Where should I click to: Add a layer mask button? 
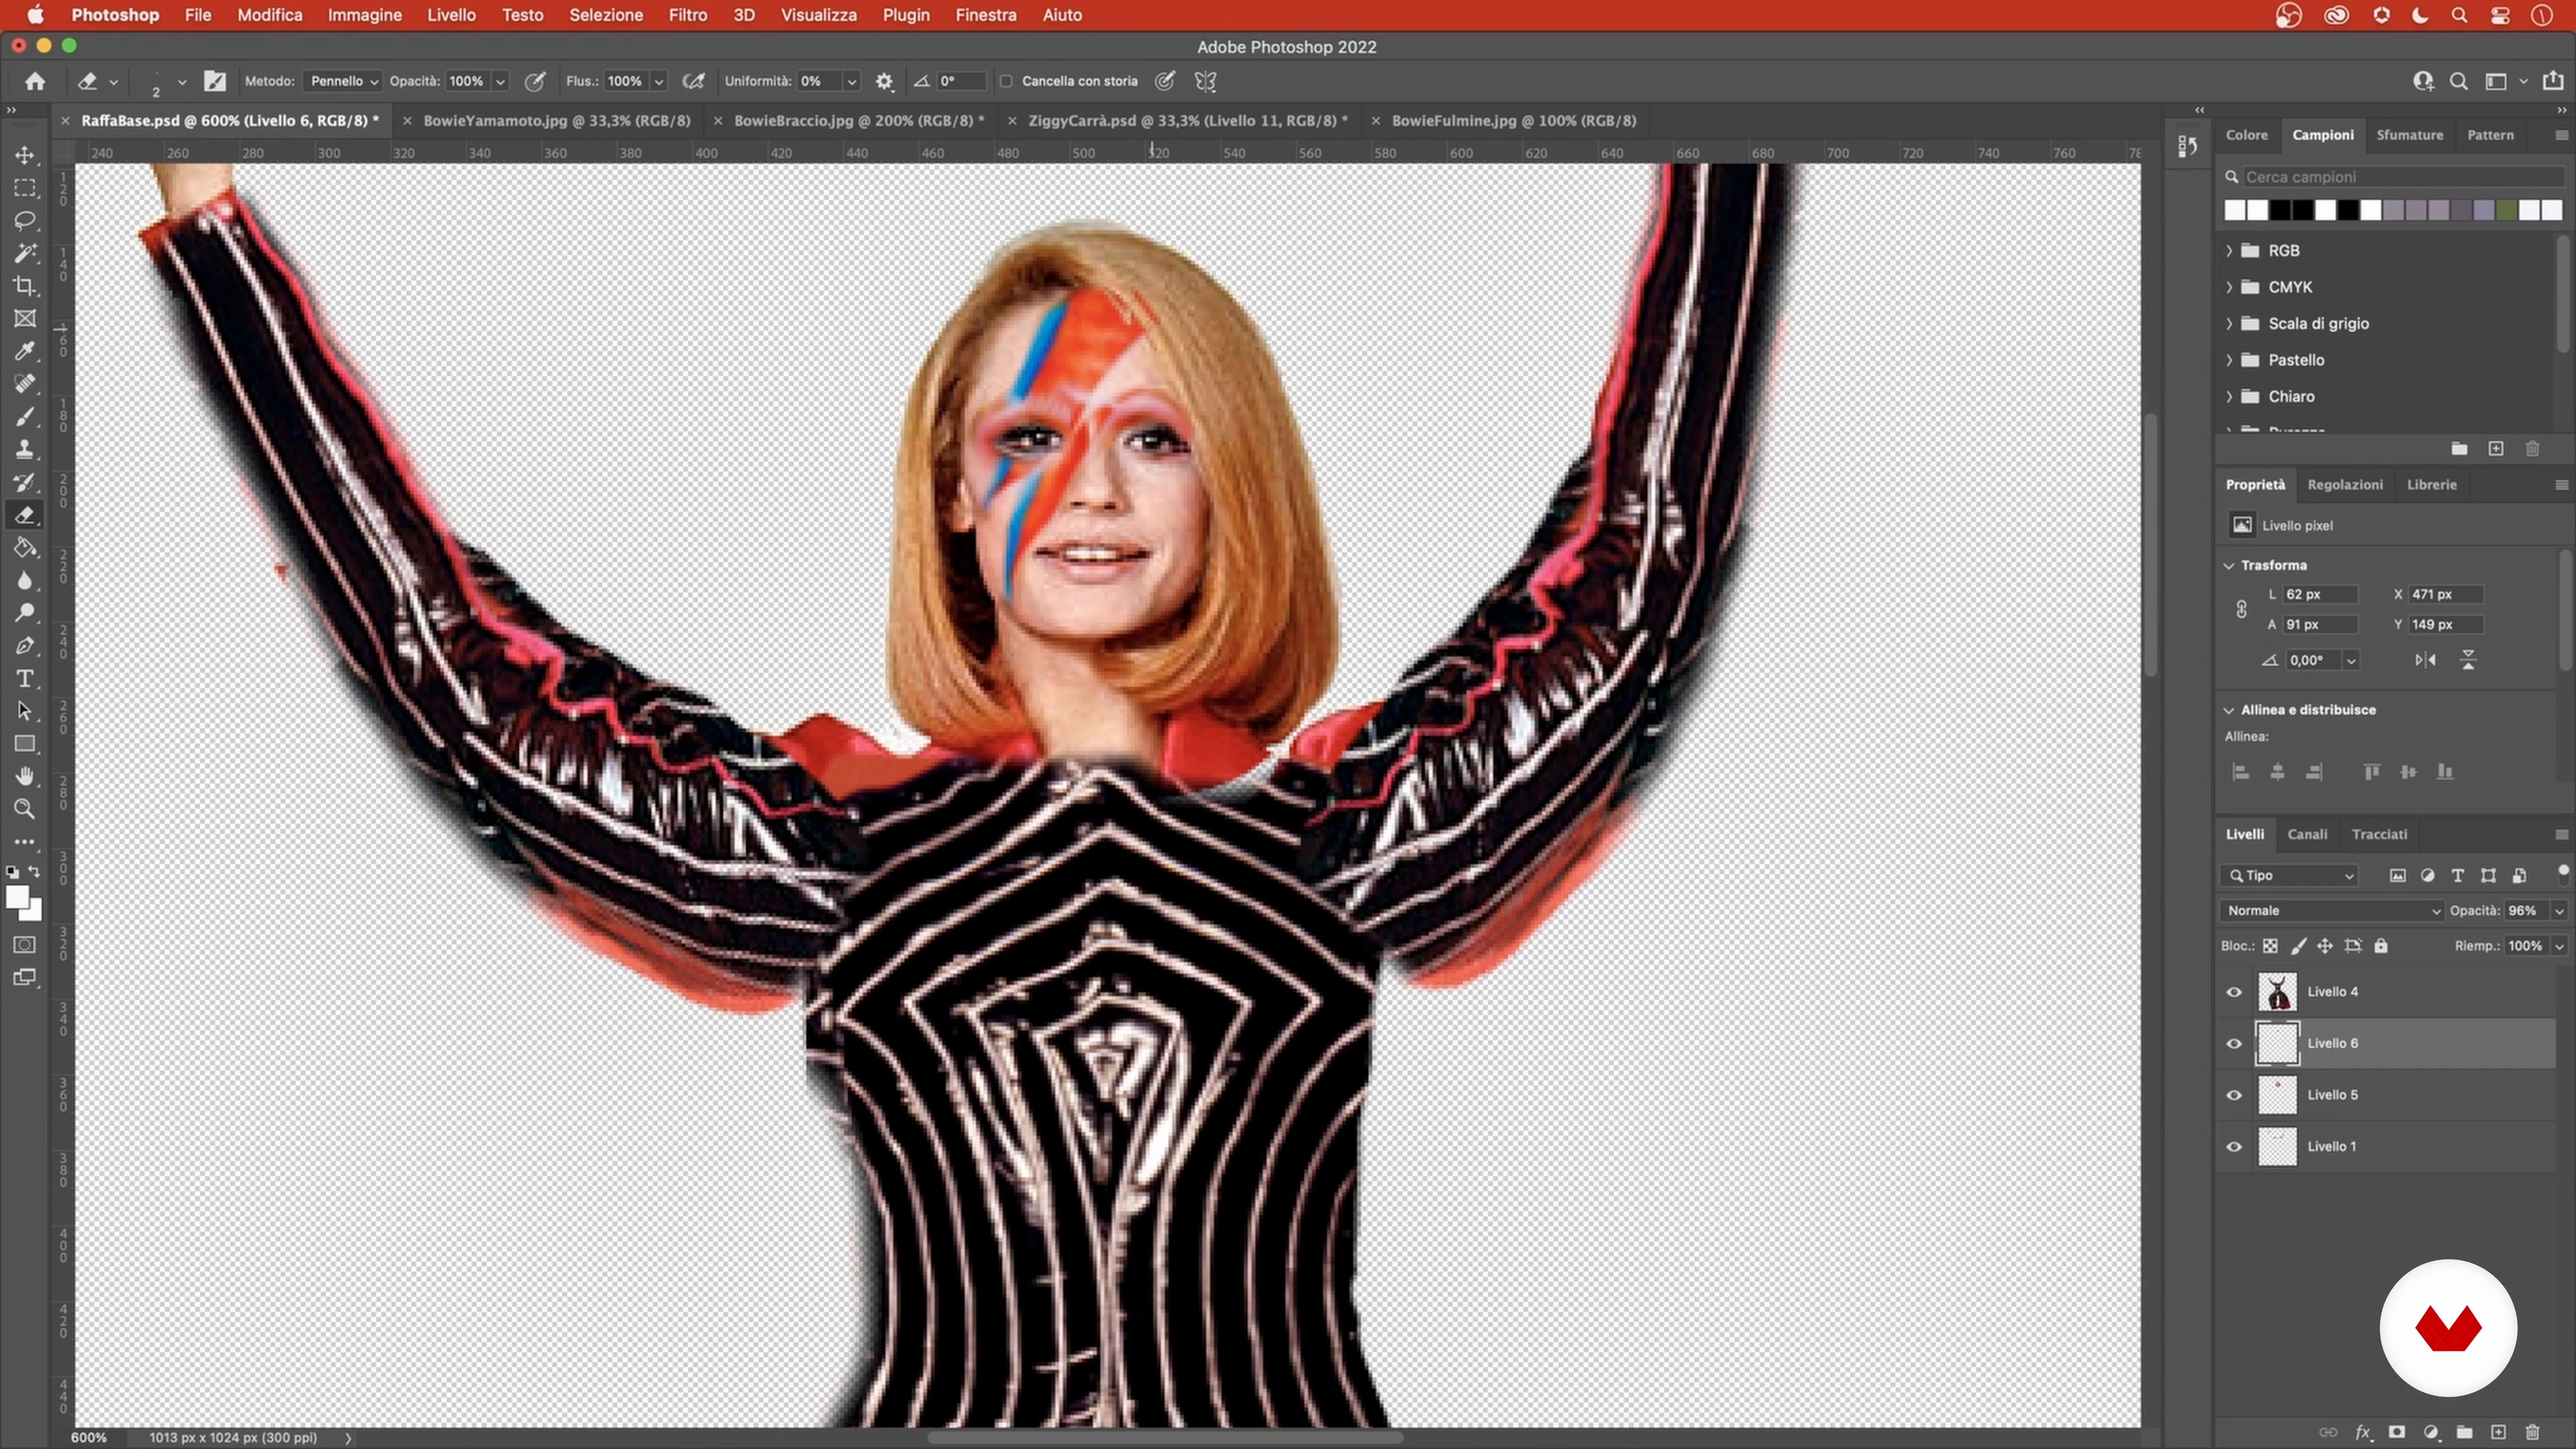[2397, 1432]
